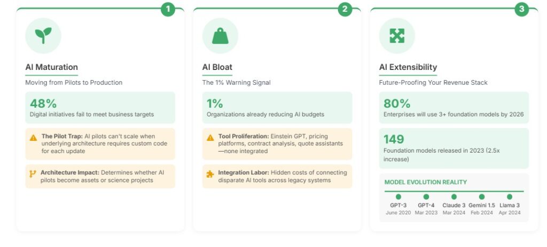
Task: Click the GPT-3 timeline dot
Action: pyautogui.click(x=398, y=197)
